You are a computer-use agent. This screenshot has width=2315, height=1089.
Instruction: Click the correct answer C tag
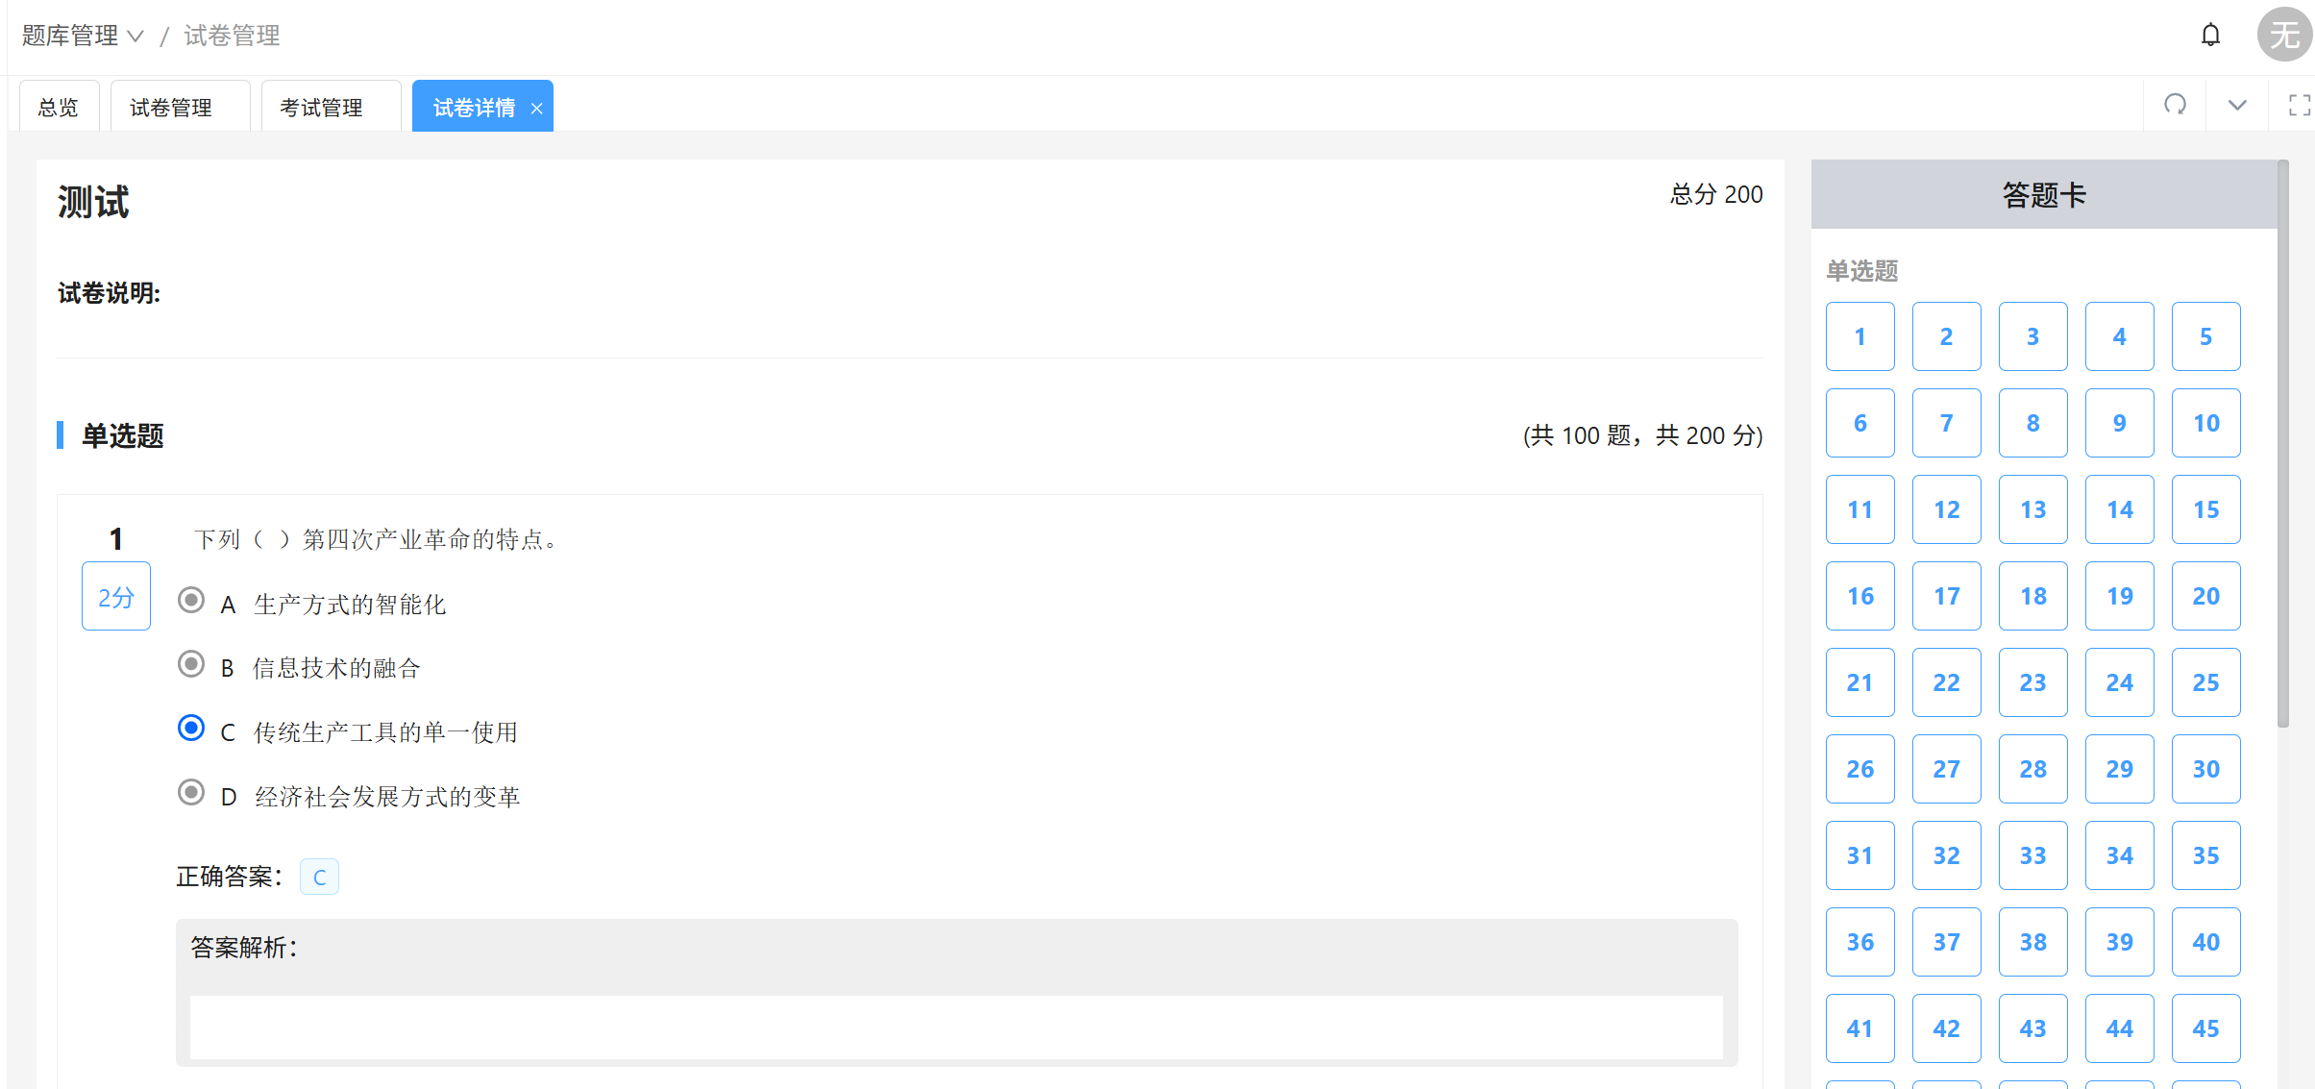319,877
